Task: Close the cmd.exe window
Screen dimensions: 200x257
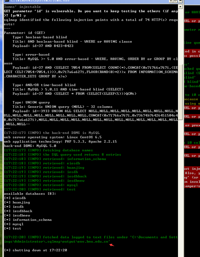Action: (180, 1)
